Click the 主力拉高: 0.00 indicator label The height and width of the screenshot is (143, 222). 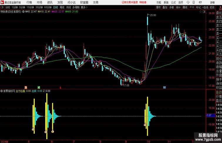pos(23,91)
